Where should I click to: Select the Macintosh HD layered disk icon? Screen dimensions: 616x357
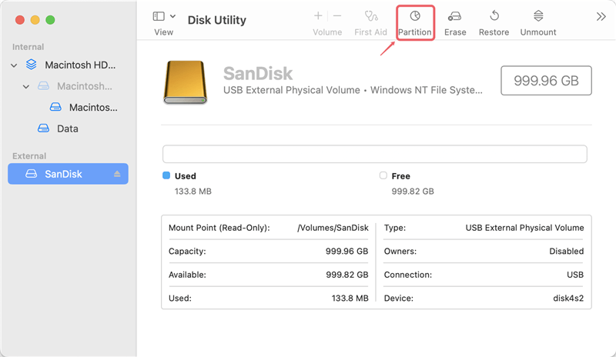click(32, 65)
